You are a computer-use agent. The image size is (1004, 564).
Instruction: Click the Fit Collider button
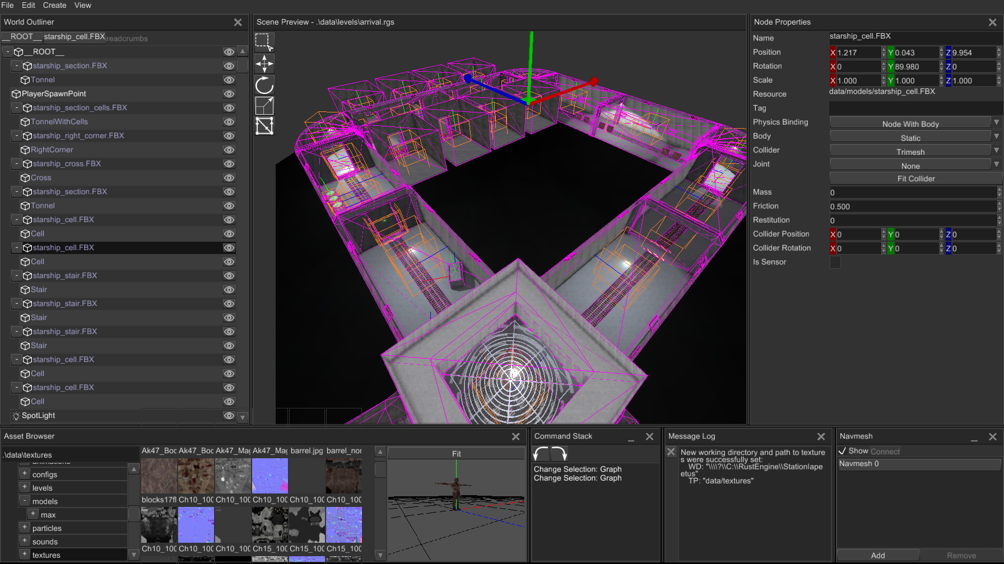coord(915,178)
